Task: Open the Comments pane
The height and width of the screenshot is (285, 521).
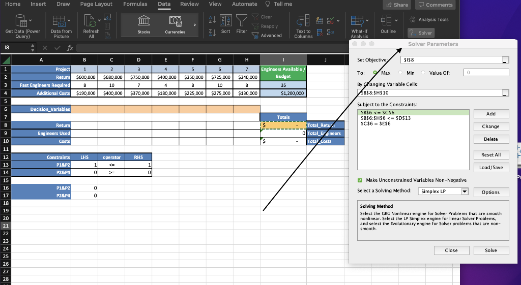Action: coord(436,5)
